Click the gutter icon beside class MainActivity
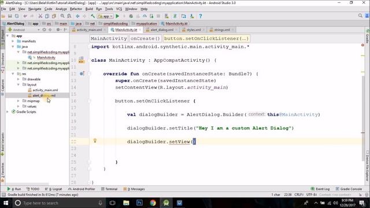 tap(81, 62)
